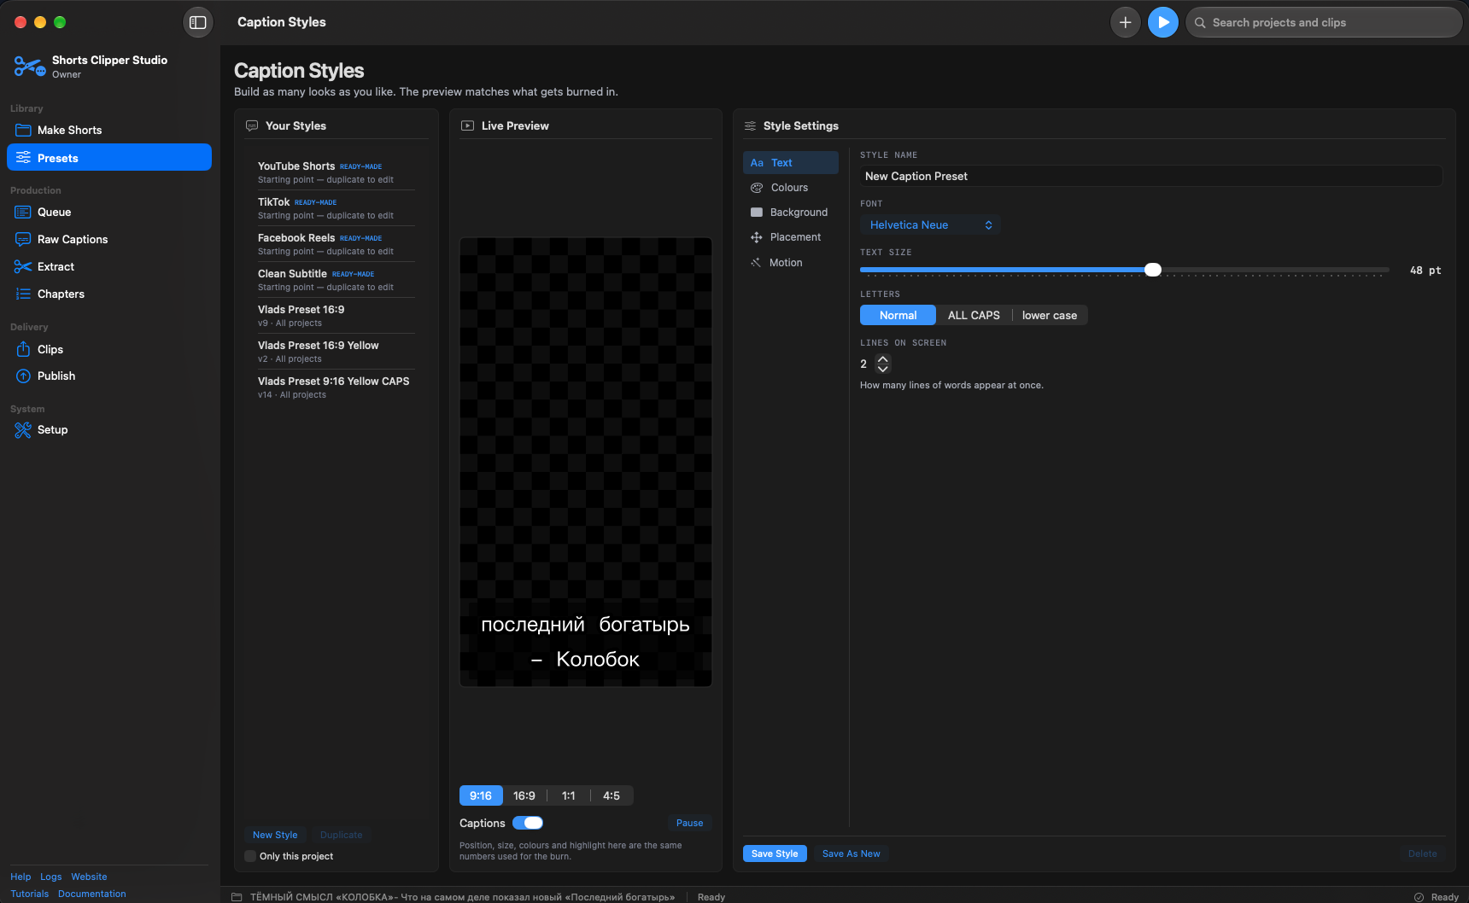Select the Clean Subtitle style
Image resolution: width=1469 pixels, height=903 pixels.
click(337, 280)
